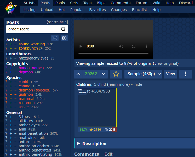Mute the video with the speaker icon

coord(121,46)
